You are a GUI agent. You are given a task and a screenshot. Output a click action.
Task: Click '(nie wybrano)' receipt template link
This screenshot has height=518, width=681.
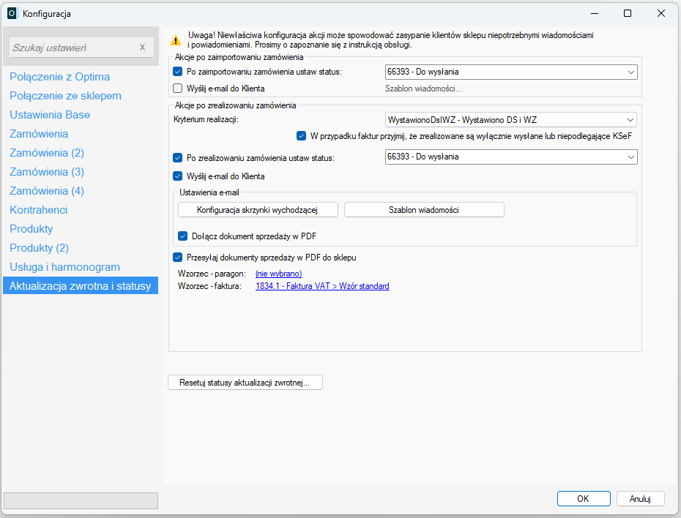click(x=278, y=274)
